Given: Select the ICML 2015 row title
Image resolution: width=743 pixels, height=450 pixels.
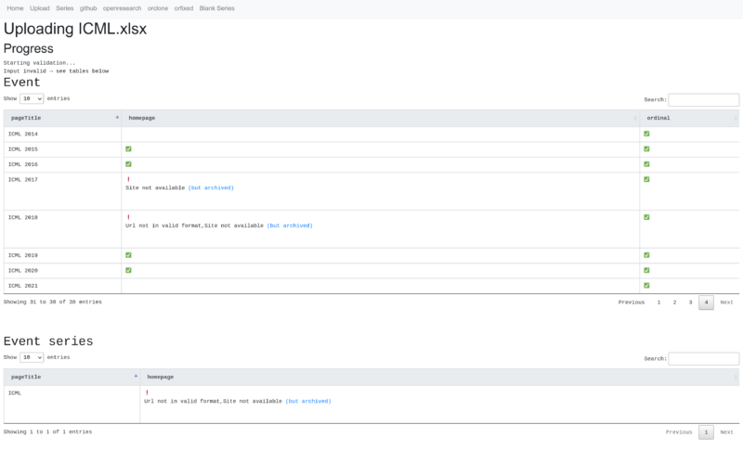Looking at the screenshot, I should pos(22,149).
